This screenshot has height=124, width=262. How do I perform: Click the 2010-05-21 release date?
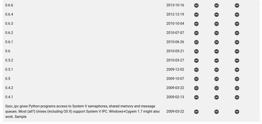175,51
